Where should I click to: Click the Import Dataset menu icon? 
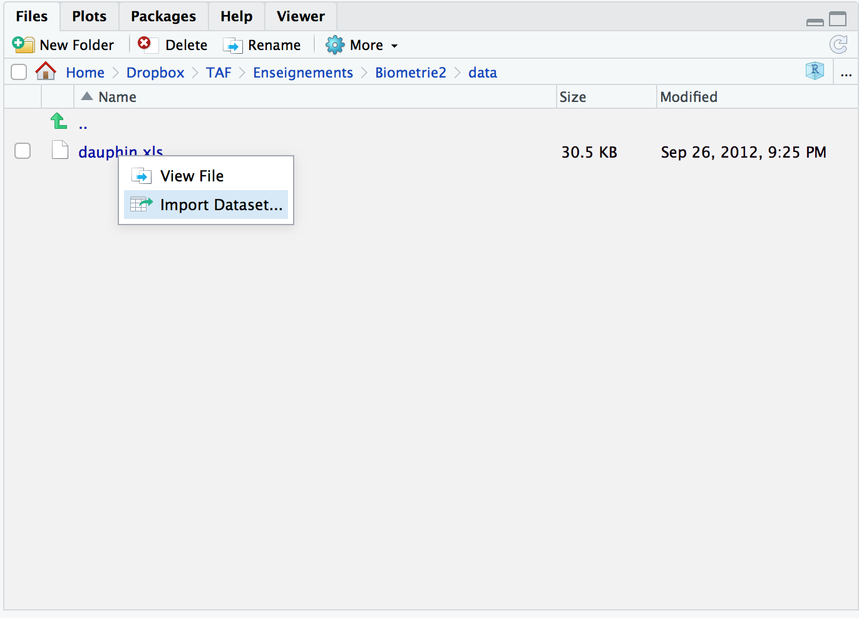pos(141,204)
